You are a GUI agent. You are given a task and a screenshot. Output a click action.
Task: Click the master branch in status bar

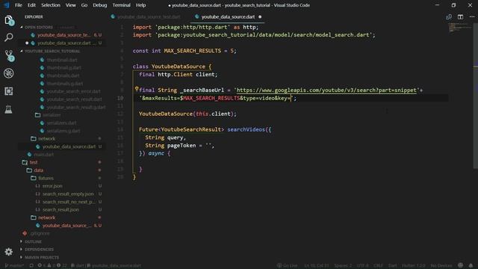click(14, 266)
